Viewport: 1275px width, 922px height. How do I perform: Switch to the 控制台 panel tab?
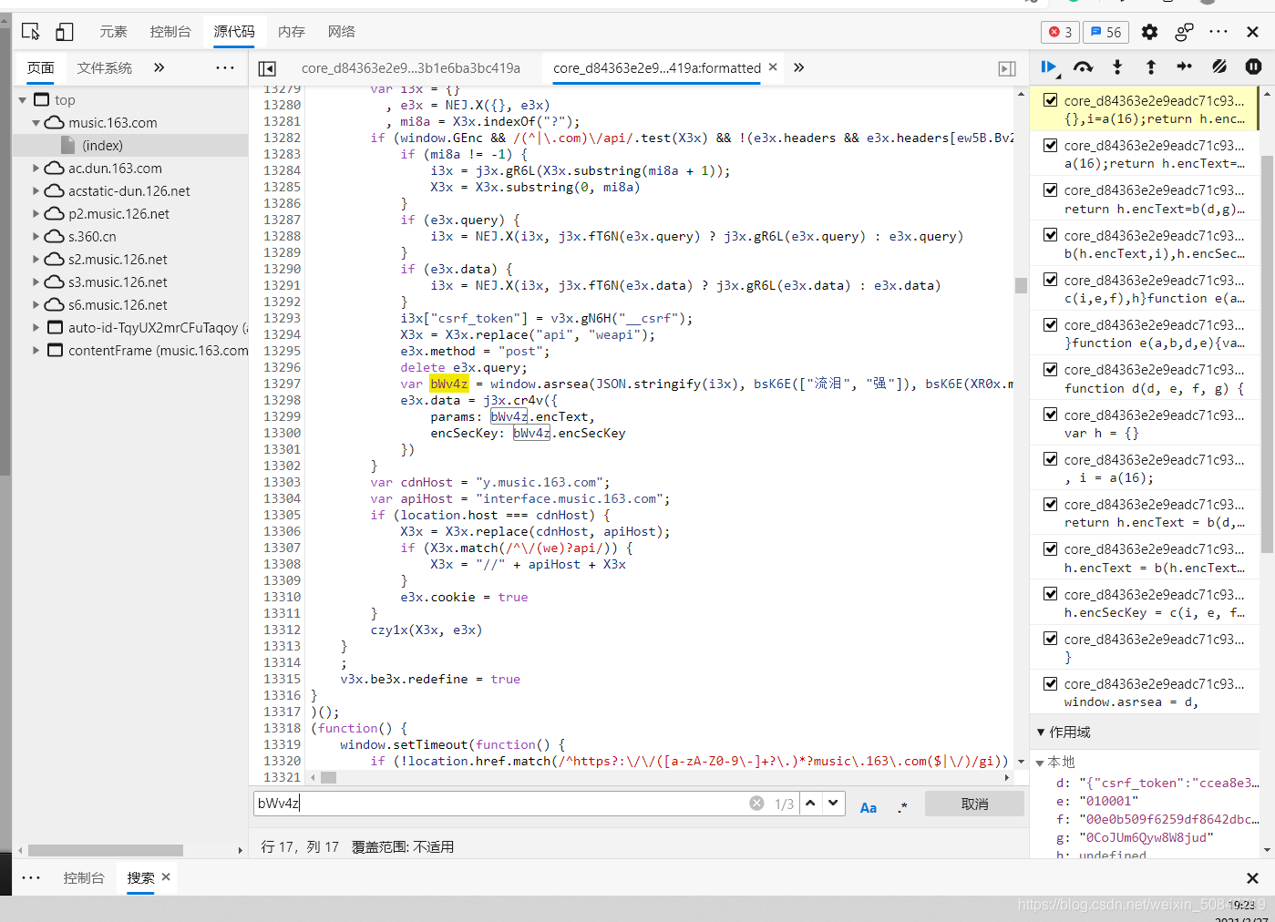(x=170, y=32)
